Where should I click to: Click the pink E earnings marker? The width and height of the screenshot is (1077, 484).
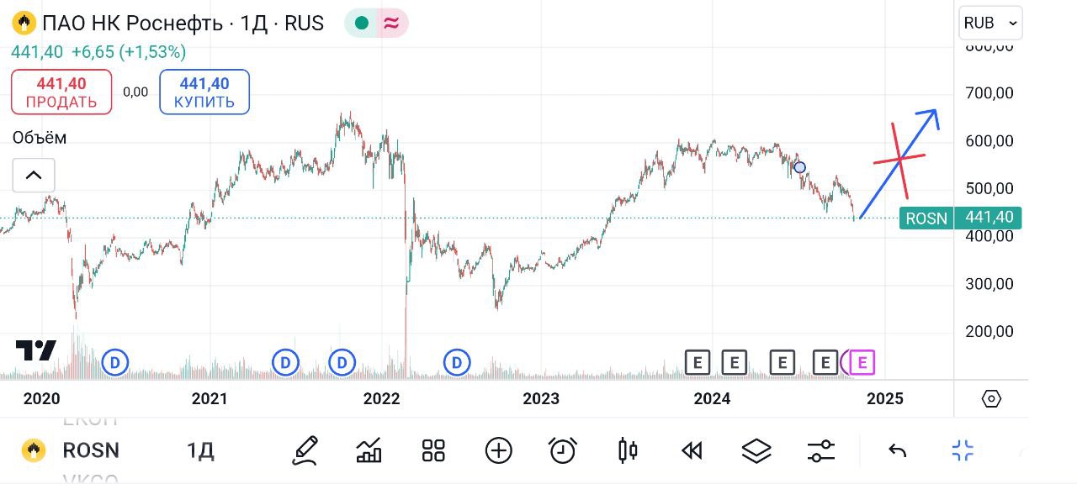pos(862,362)
